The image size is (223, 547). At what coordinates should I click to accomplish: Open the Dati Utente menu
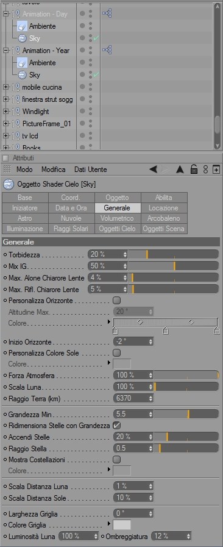click(91, 170)
